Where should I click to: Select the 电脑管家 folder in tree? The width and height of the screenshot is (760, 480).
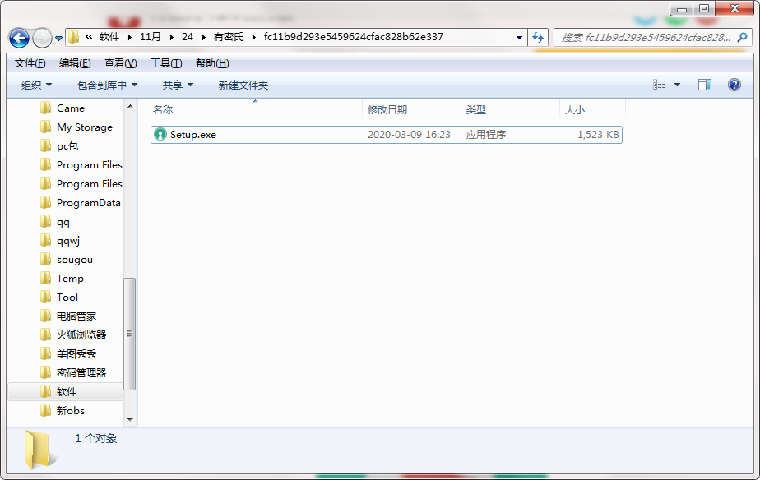coord(76,316)
